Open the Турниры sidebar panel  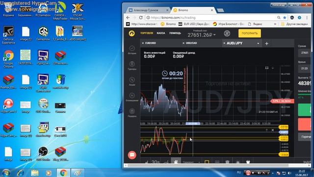point(132,65)
